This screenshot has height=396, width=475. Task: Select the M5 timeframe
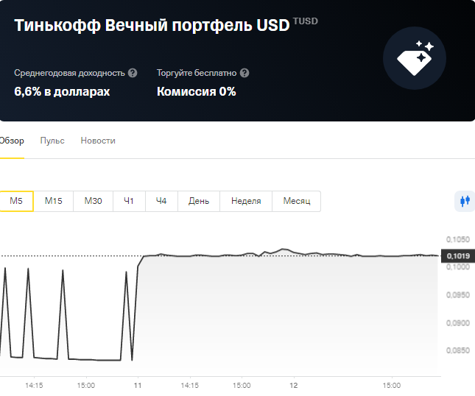pyautogui.click(x=16, y=201)
